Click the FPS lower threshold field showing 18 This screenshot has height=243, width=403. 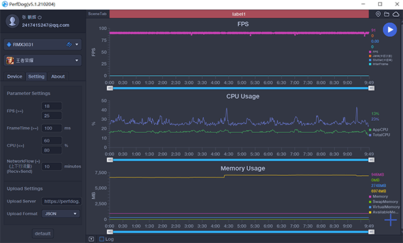(x=52, y=106)
